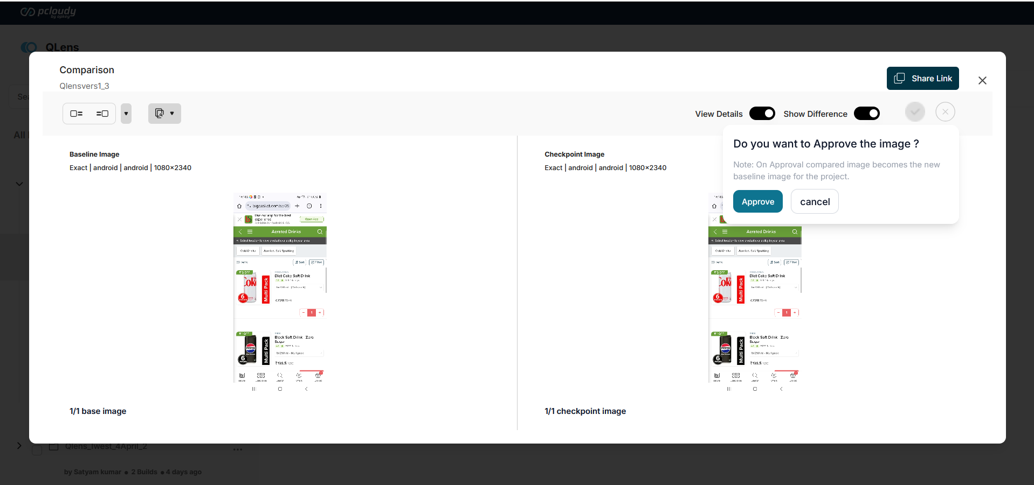1034x485 pixels.
Task: Expand the compare mode dropdown arrow
Action: click(172, 114)
